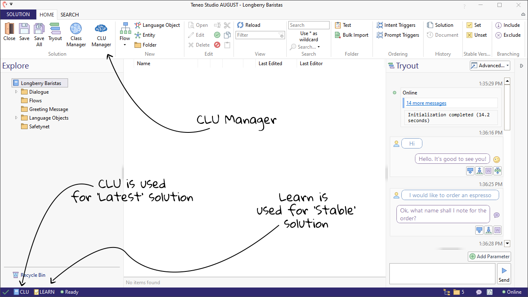Click the Close solution icon
Viewport: 528px width, 297px height.
(9, 28)
